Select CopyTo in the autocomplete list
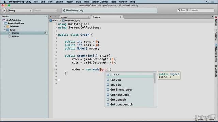The image size is (218, 122). coord(130,80)
